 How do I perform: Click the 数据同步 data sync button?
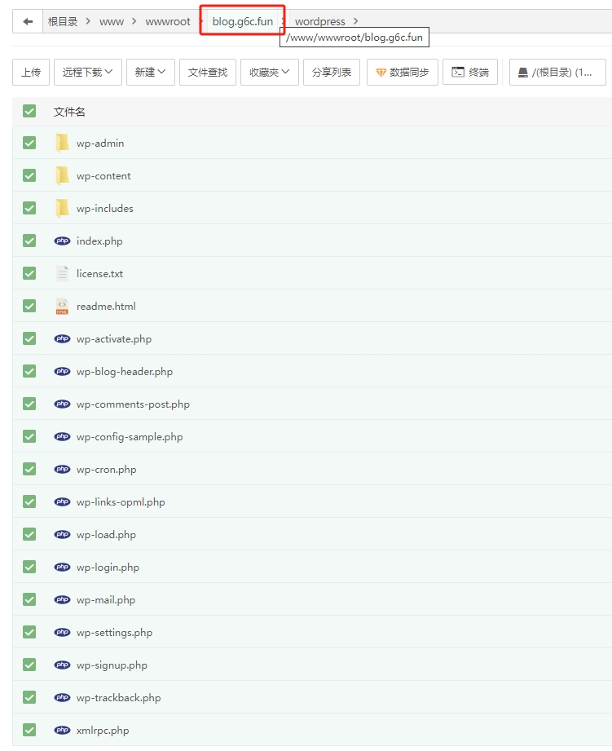[x=403, y=73]
